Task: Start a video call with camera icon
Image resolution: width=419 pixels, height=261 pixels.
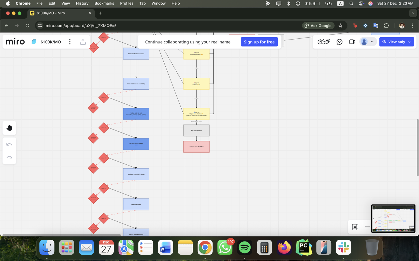Action: click(x=352, y=42)
